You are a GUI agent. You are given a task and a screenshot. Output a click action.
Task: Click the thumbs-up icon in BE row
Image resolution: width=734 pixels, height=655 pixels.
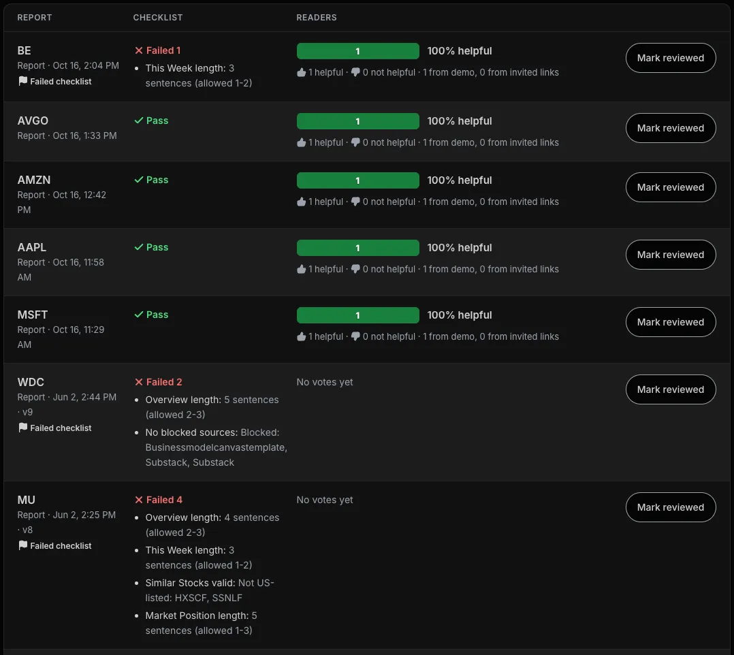pos(302,72)
